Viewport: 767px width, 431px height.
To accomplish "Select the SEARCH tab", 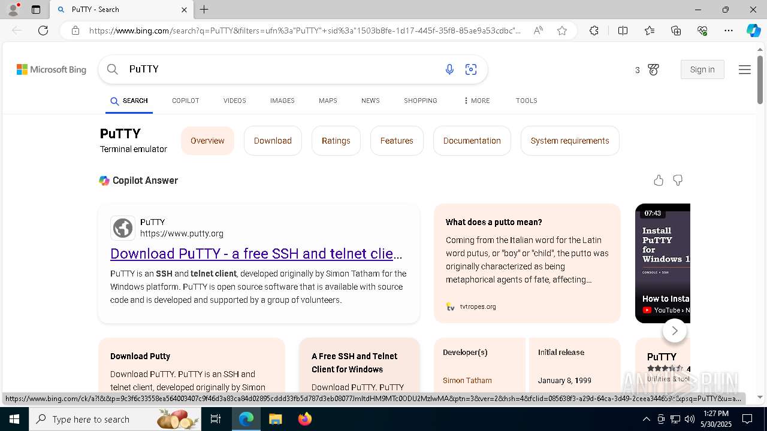I will coord(129,101).
